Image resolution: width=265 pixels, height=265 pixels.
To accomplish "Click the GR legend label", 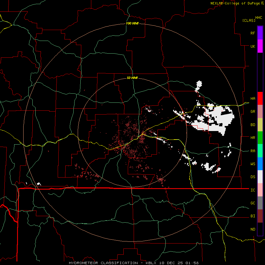I will click(x=253, y=112).
